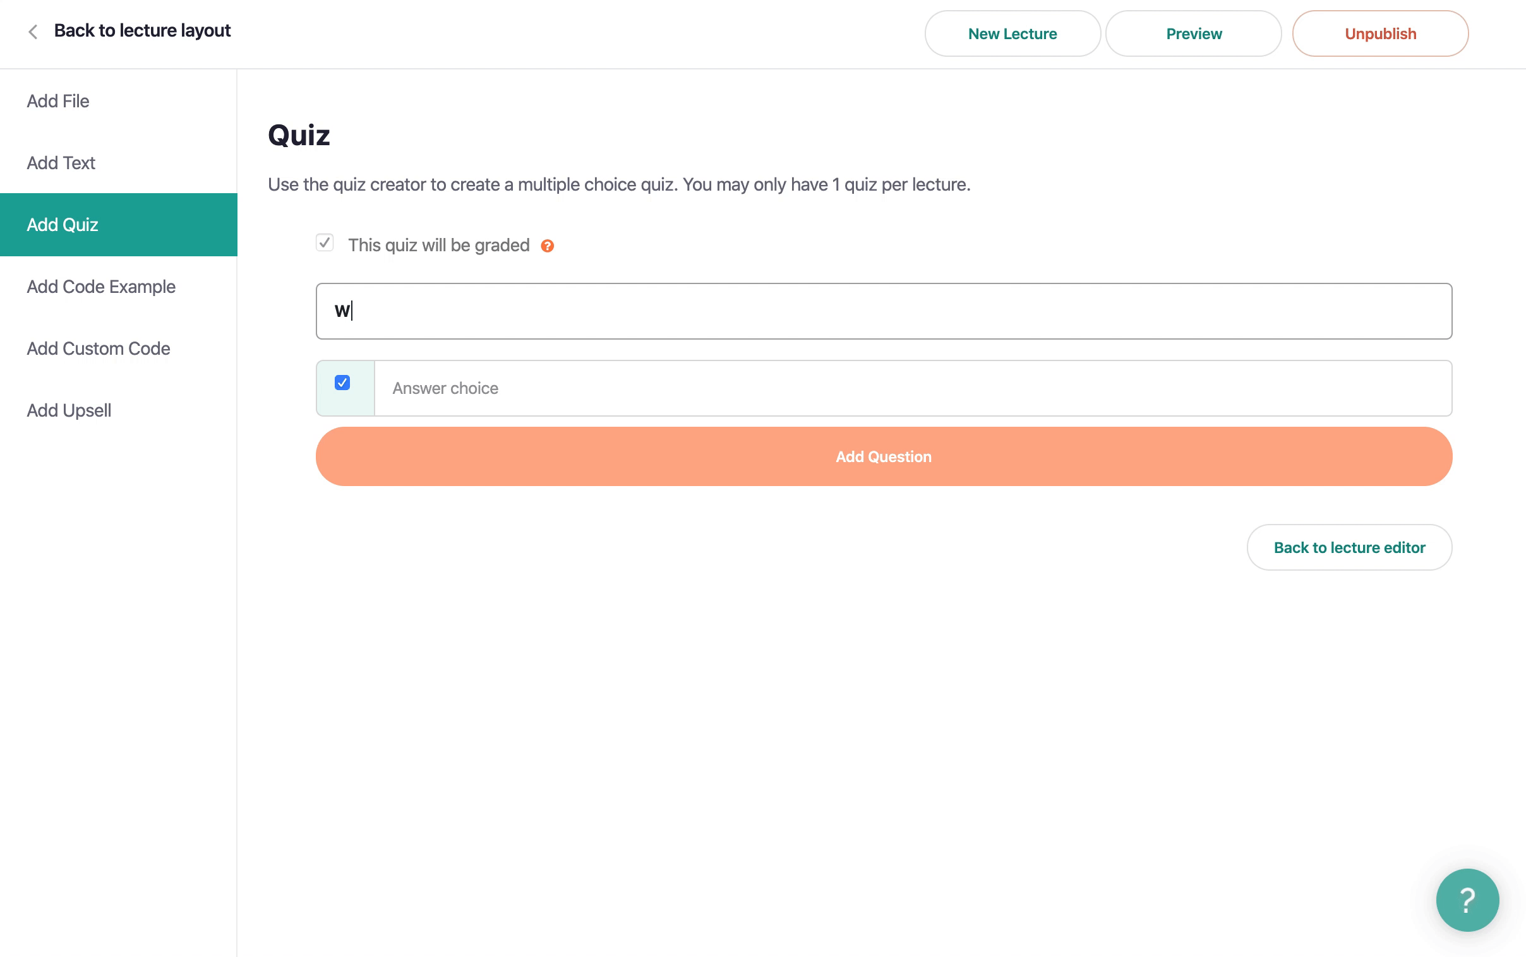Click the orange graded quiz help icon
The height and width of the screenshot is (957, 1526).
point(547,246)
